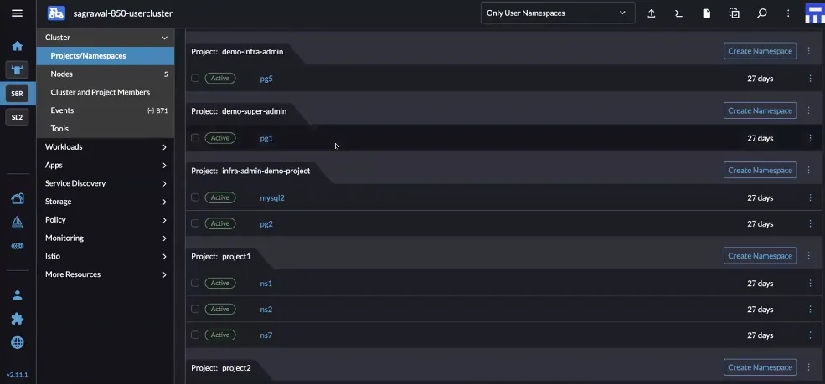Open the pg2 namespace link
Viewport: 825px width, 384px height.
266,224
